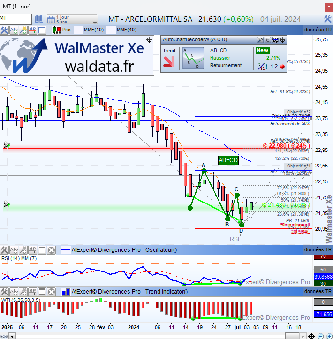Click the wizard icon in Oscillateur panel
Image resolution: width=333 pixels, height=339 pixels.
pos(23,250)
